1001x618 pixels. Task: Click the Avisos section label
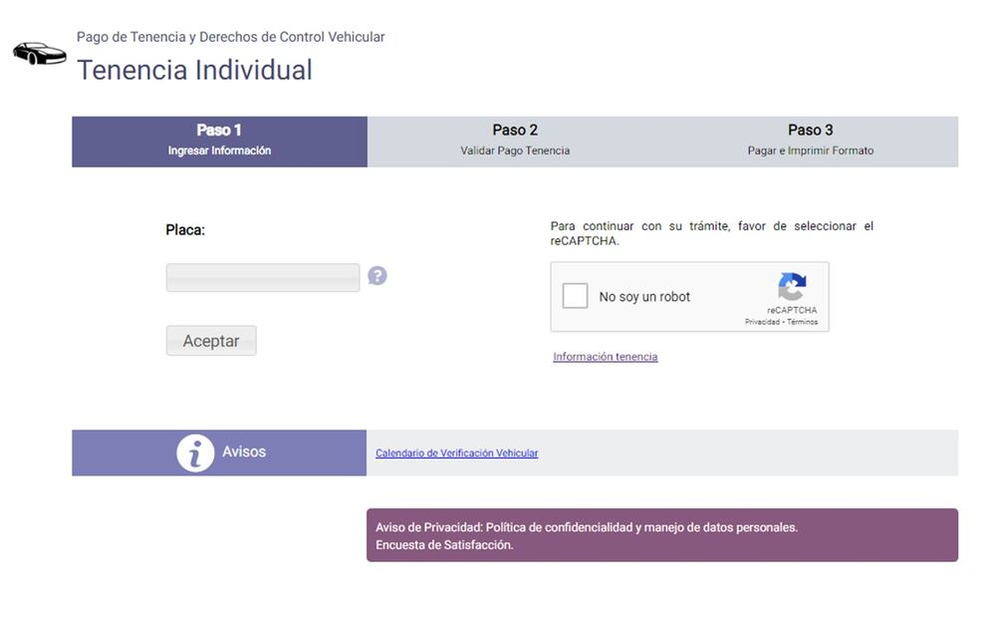(x=244, y=452)
